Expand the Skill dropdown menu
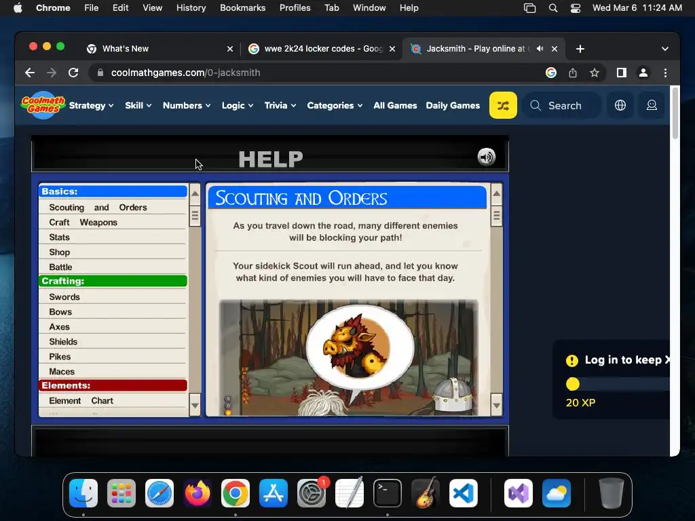This screenshot has width=695, height=521. (138, 105)
